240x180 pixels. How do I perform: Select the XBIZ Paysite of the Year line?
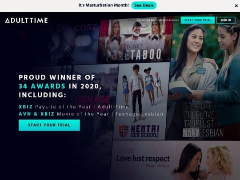coord(74,107)
